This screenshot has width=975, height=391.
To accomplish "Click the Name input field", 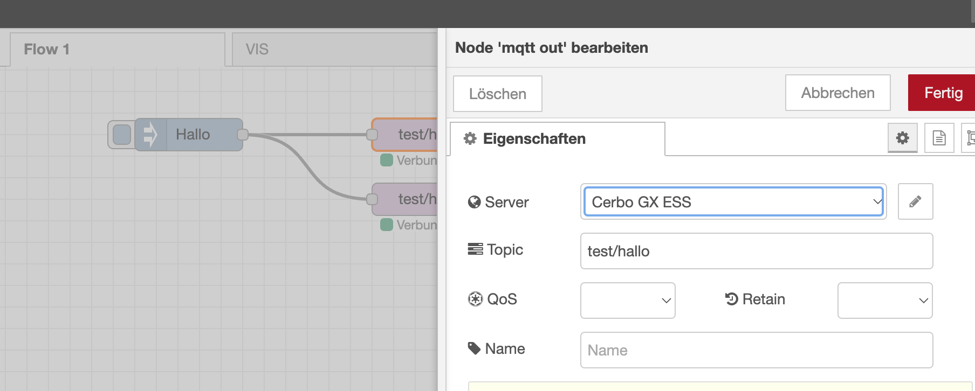I will [757, 350].
